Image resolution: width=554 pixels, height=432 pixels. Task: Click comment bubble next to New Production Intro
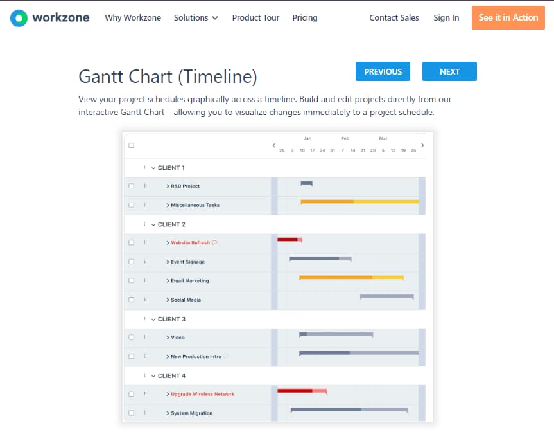226,356
